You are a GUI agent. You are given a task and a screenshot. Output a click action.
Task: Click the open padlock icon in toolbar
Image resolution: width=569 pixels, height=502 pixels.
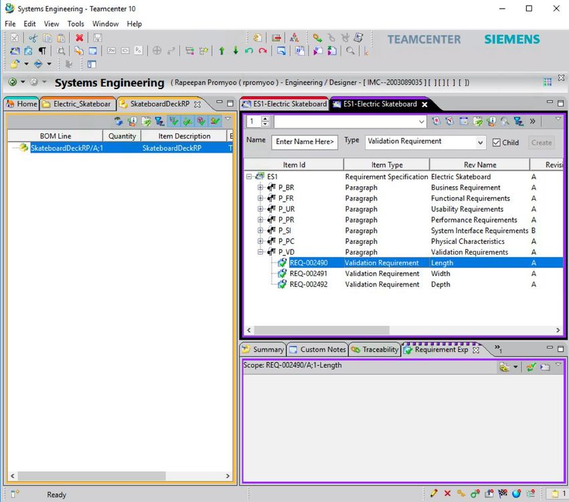tap(15, 64)
